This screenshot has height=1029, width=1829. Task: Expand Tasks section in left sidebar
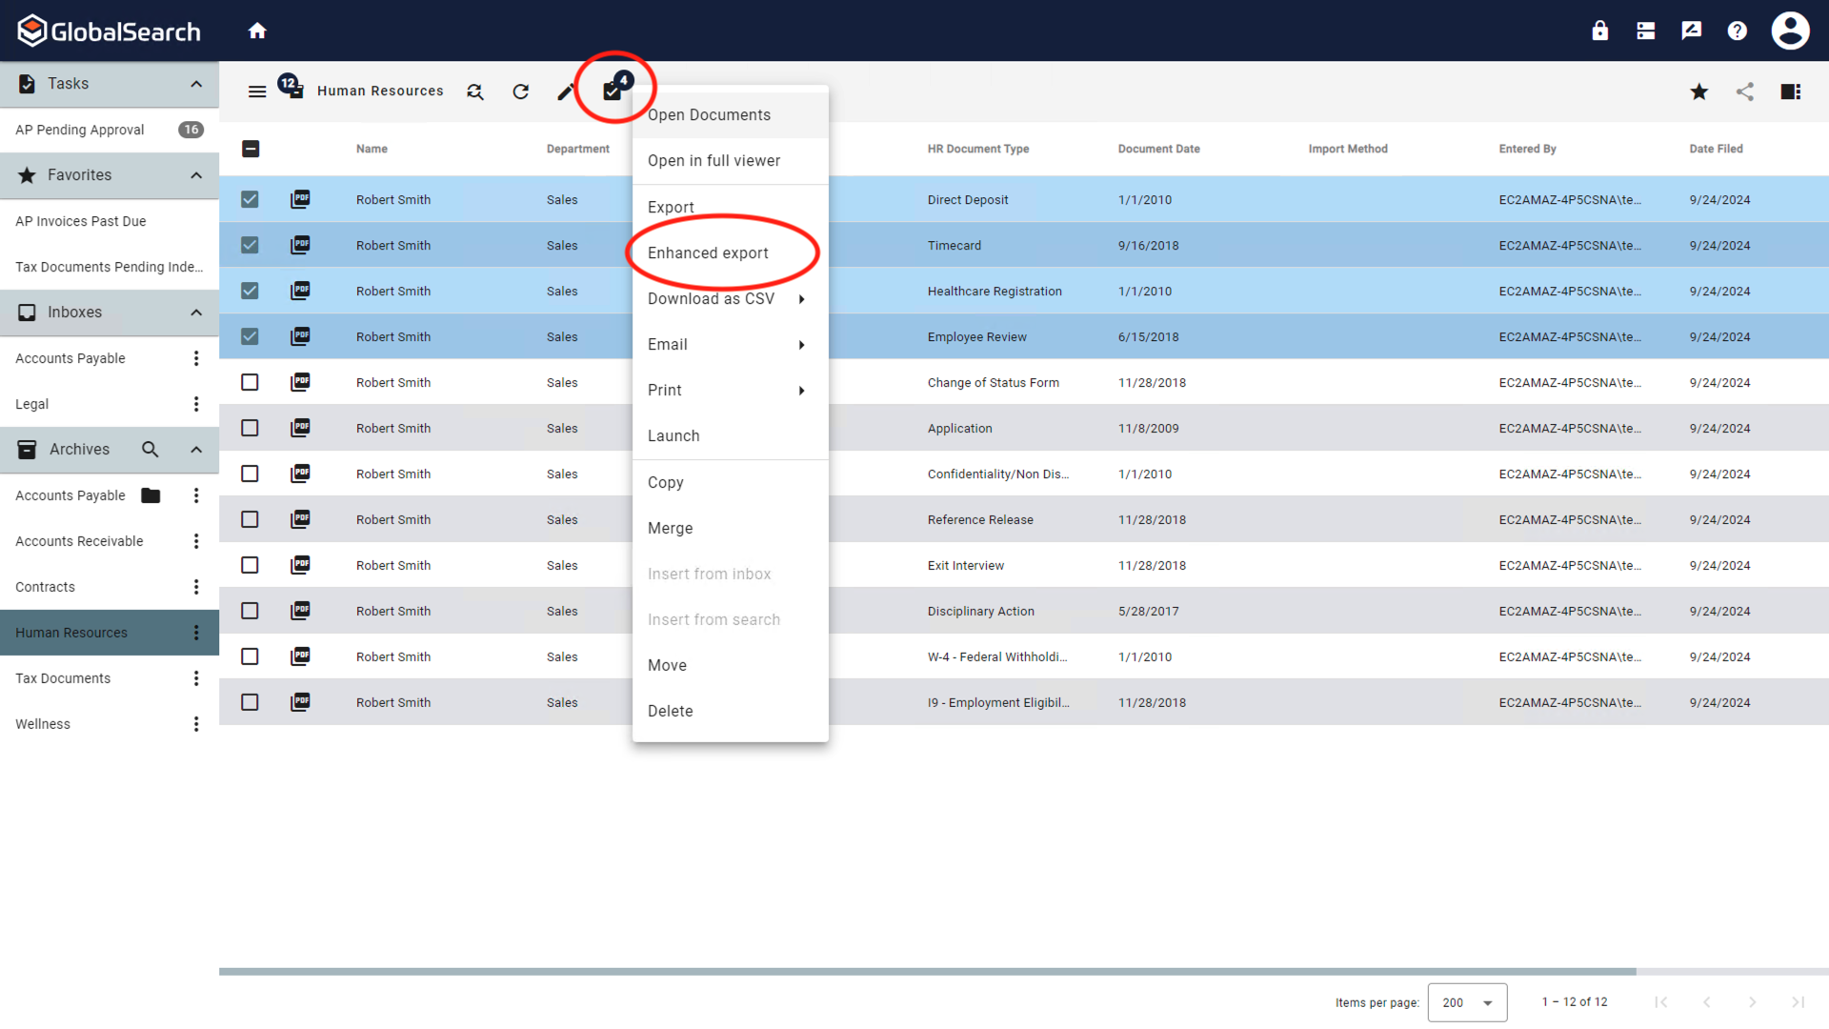[194, 83]
